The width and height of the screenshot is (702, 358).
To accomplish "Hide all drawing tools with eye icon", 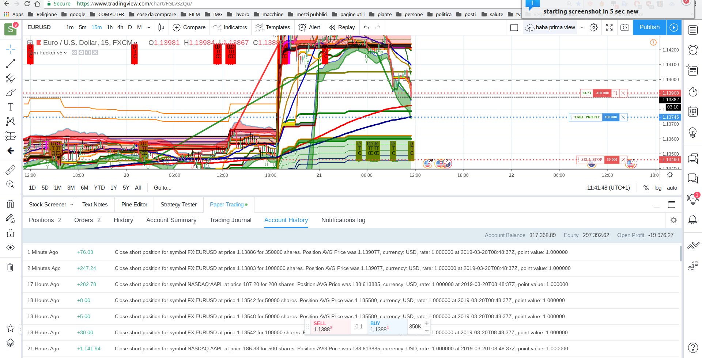I will pyautogui.click(x=10, y=248).
